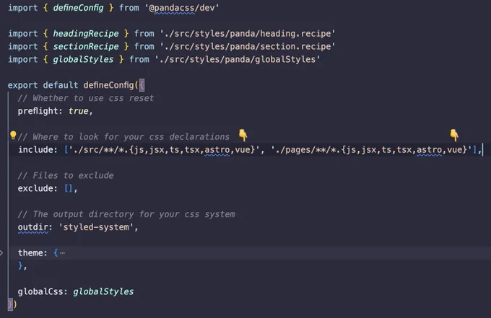Click the '@pandacss/dev' import path
This screenshot has width=491, height=318.
182,7
